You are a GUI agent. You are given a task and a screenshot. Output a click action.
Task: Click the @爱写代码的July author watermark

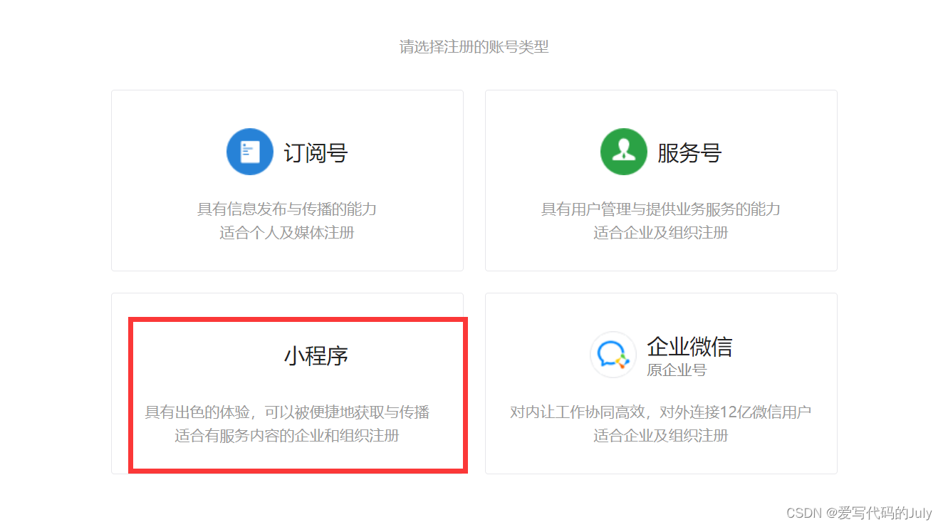pyautogui.click(x=878, y=513)
